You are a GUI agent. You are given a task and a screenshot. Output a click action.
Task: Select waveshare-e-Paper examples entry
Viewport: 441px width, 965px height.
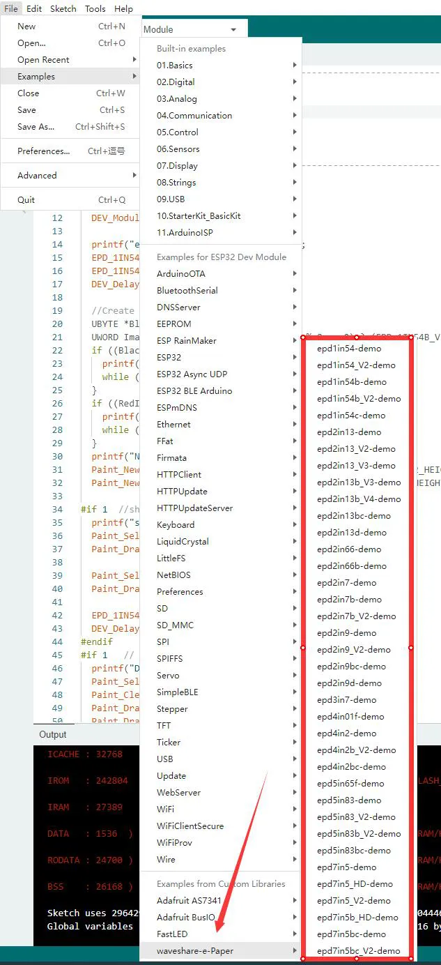point(221,951)
